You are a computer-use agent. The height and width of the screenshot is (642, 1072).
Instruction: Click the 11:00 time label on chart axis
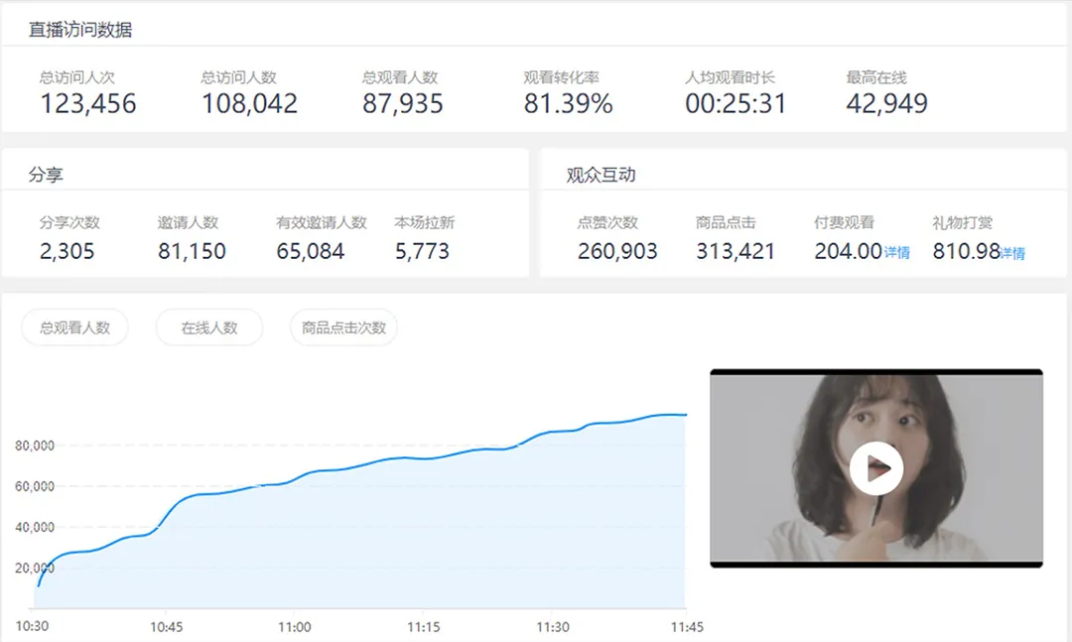(x=294, y=627)
